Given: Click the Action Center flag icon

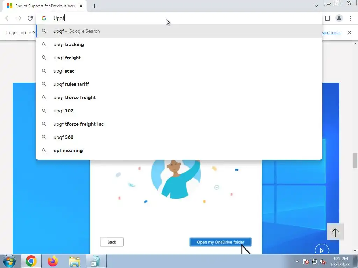Looking at the screenshot, I should tap(306, 261).
